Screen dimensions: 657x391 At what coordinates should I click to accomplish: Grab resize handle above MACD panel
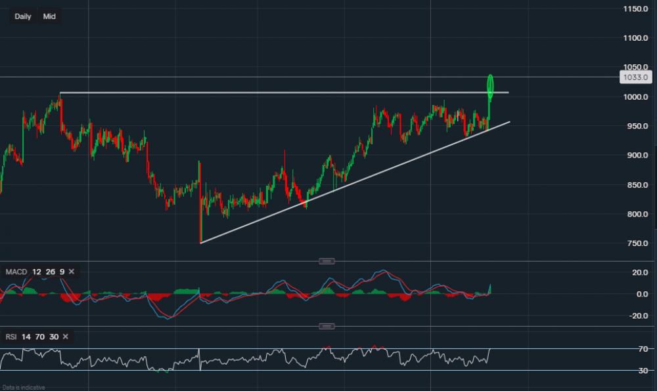[327, 261]
